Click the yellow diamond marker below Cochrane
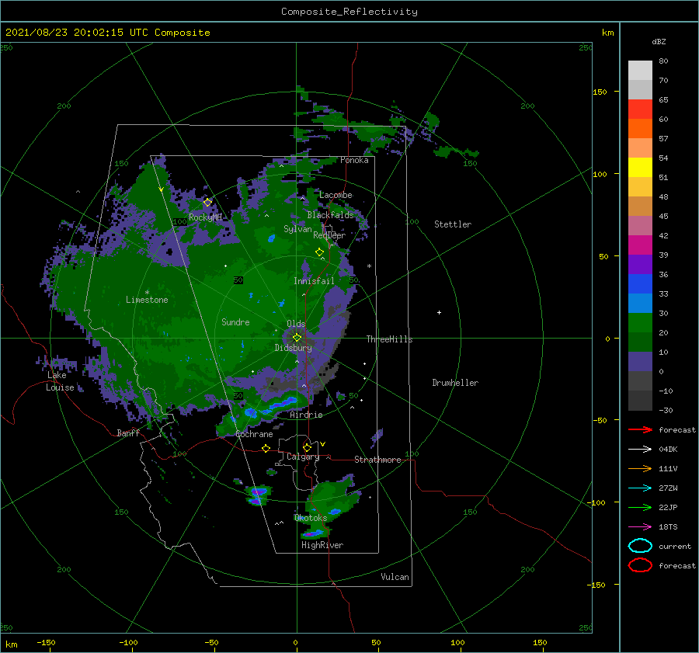699x653 pixels. click(266, 449)
